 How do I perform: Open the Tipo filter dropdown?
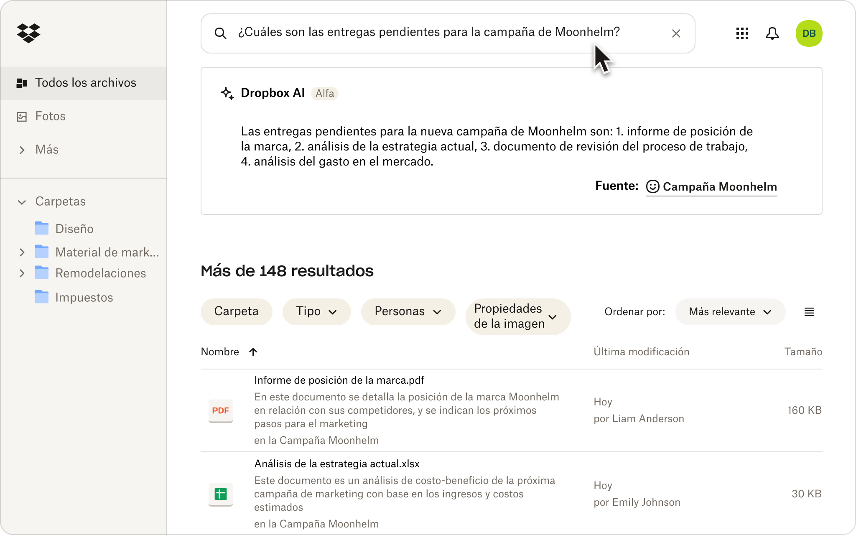[x=316, y=311]
